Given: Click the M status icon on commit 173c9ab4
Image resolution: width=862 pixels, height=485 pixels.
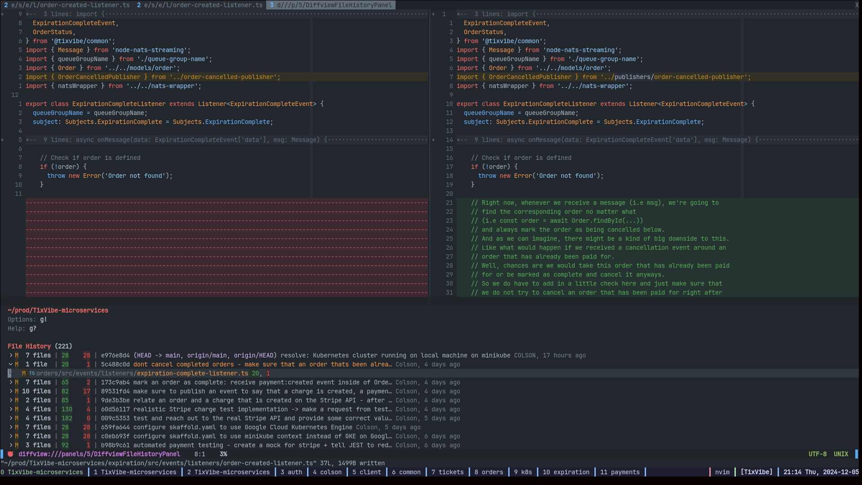Looking at the screenshot, I should click(x=17, y=382).
